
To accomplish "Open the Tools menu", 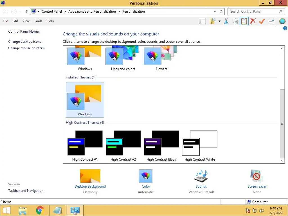I will coord(38,21).
